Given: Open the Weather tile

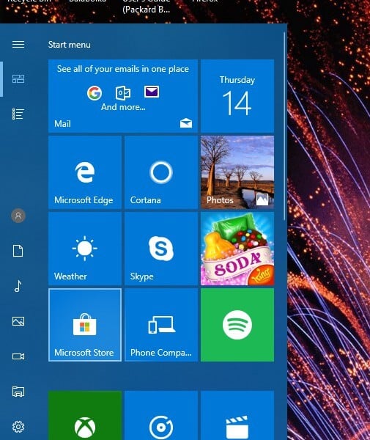Looking at the screenshot, I should [85, 249].
